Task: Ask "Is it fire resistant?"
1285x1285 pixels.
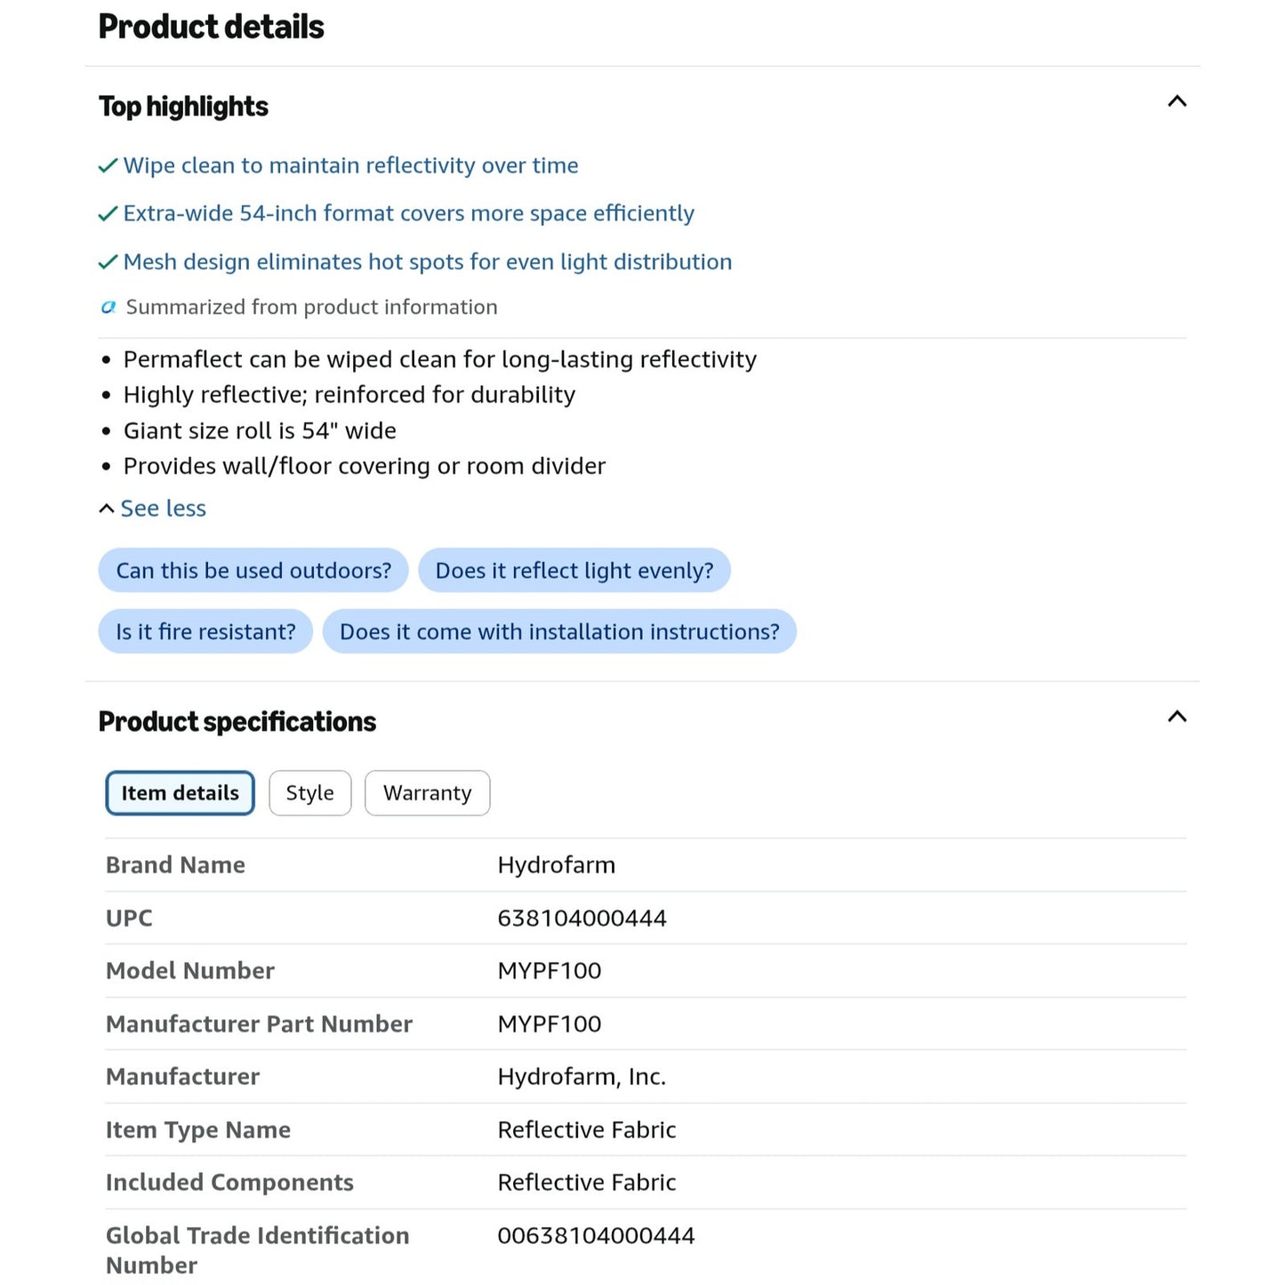Action: (205, 632)
